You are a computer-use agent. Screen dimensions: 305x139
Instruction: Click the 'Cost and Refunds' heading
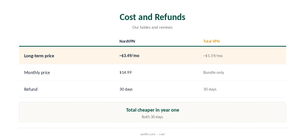(152, 17)
